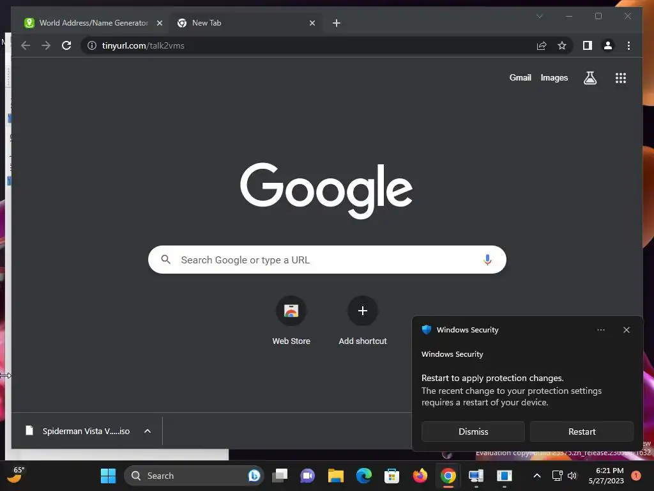View site information icon in address bar
The height and width of the screenshot is (491, 654).
tap(92, 45)
